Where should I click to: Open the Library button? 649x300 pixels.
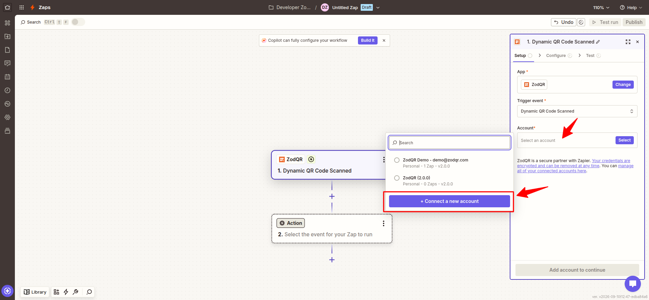click(35, 292)
